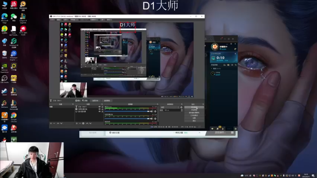Open League of Legends desktop shortcut
317x178 pixels.
coord(23,18)
